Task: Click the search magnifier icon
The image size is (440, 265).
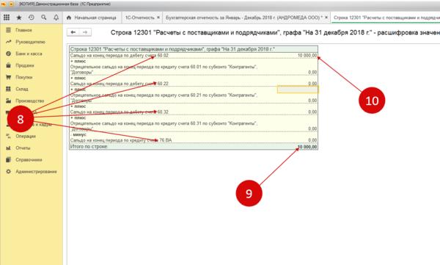Action: pyautogui.click(x=44, y=18)
